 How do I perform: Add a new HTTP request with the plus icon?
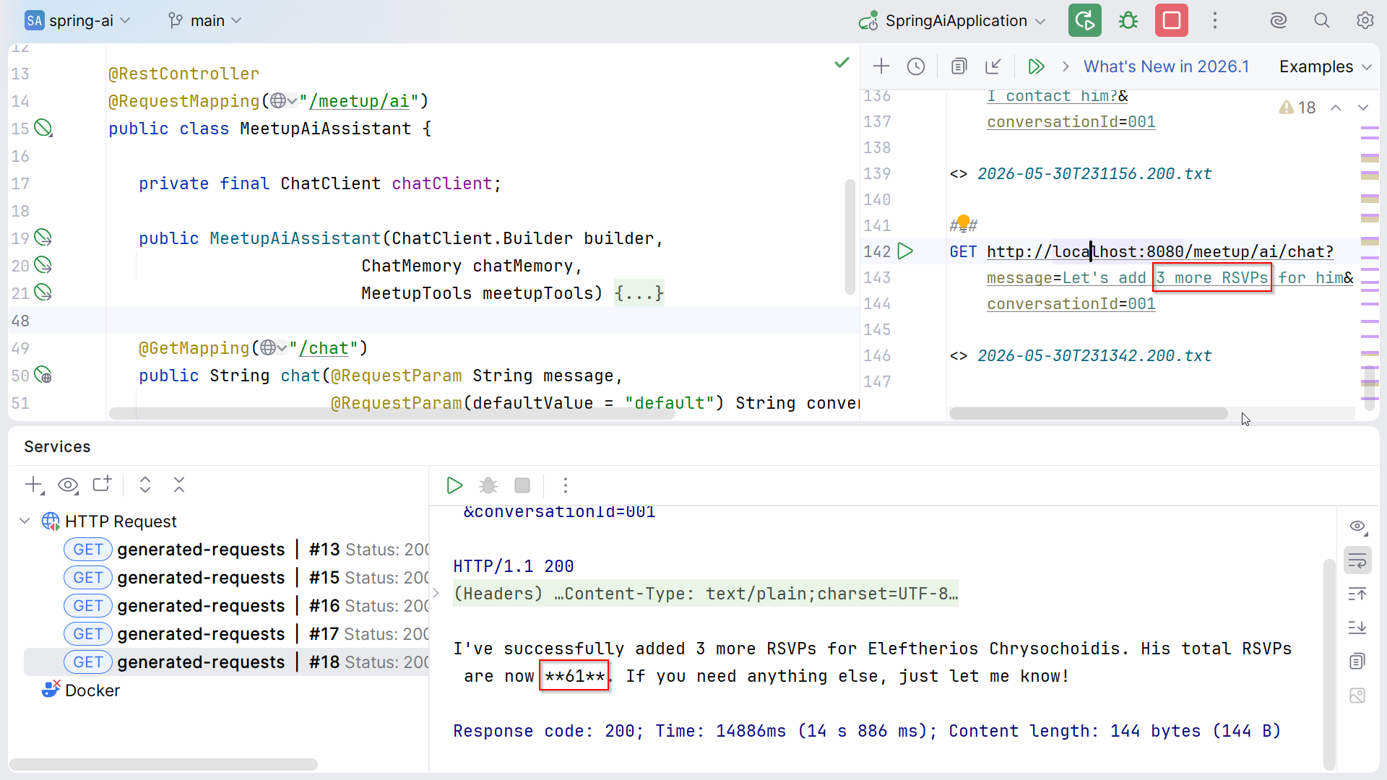click(x=881, y=66)
